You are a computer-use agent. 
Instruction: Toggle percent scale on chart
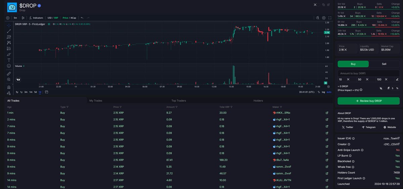pyautogui.click(x=319, y=92)
